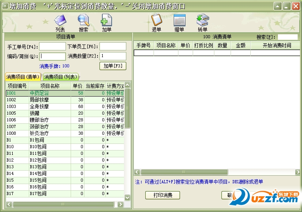Select the B14包间 row

click(x=65, y=173)
